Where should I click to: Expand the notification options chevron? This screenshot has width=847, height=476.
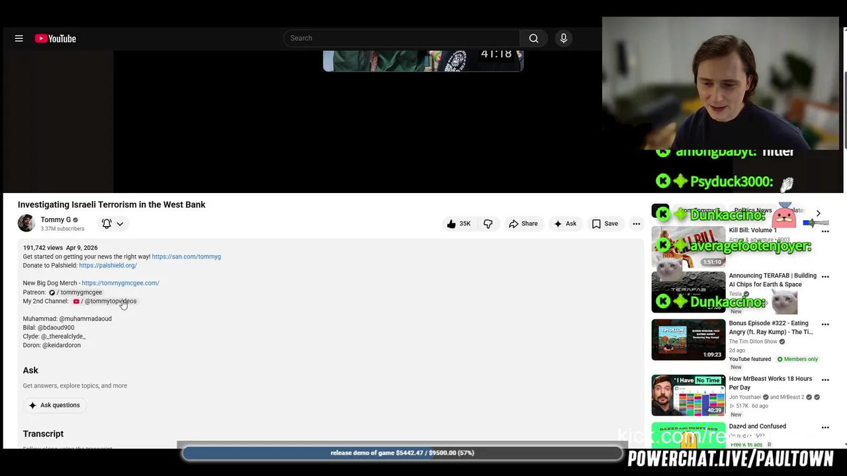coord(120,224)
